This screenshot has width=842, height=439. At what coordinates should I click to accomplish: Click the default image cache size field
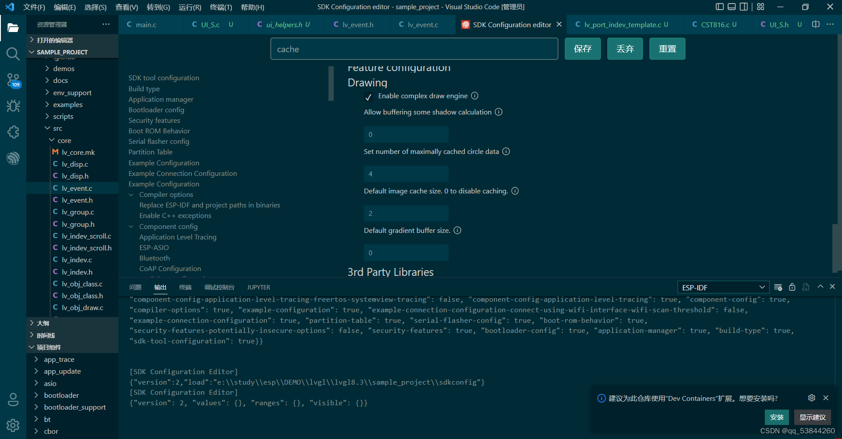pyautogui.click(x=406, y=213)
